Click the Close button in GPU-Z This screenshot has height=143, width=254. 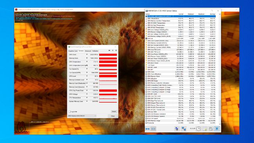(113, 116)
